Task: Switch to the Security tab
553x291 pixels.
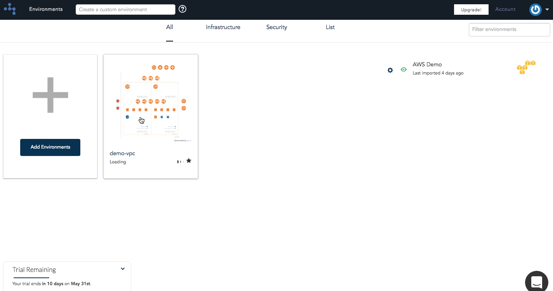Action: pos(276,27)
